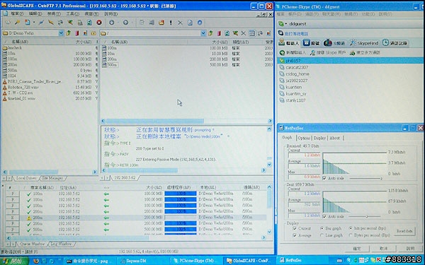Click the orange folder icon in main toolbar
This screenshot has height=265, width=425.
point(161,23)
